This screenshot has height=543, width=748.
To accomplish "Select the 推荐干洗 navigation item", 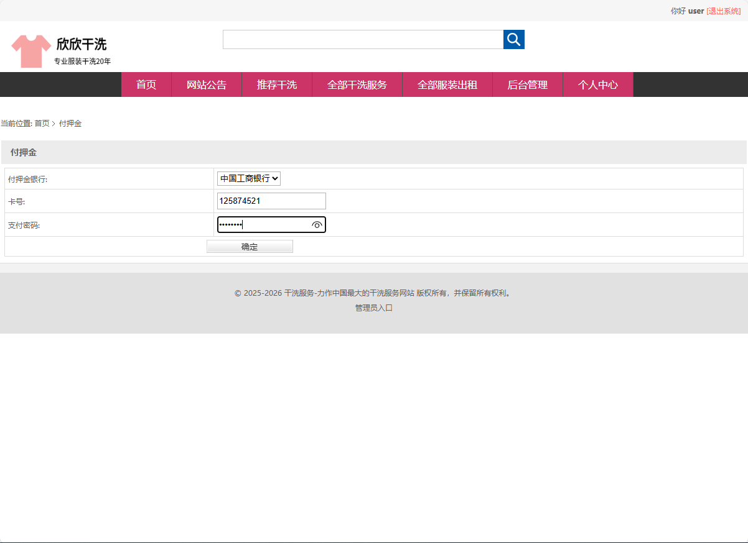I will click(x=277, y=84).
